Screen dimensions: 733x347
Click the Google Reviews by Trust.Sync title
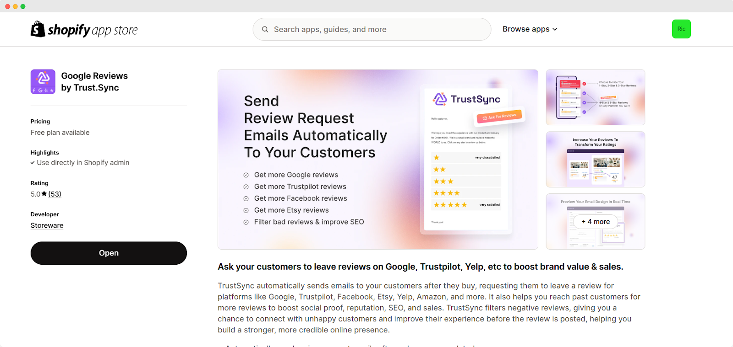click(x=94, y=82)
